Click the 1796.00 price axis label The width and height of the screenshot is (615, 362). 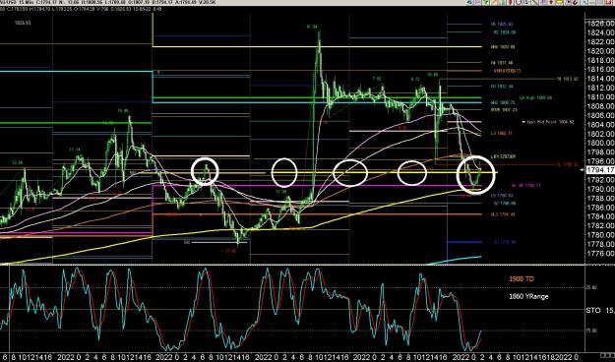[600, 161]
